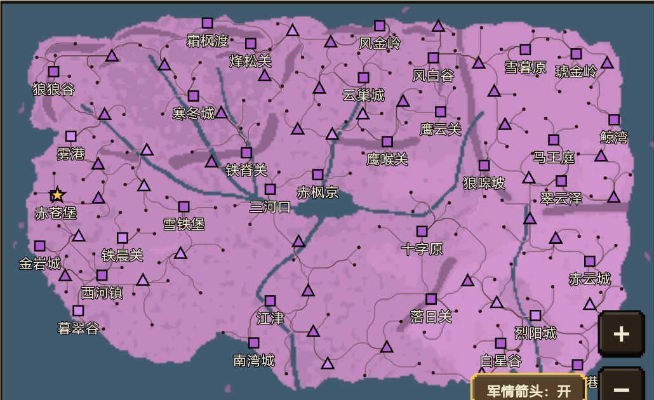
Task: Toggle the 军情箭头 arrows setting
Action: click(x=528, y=388)
